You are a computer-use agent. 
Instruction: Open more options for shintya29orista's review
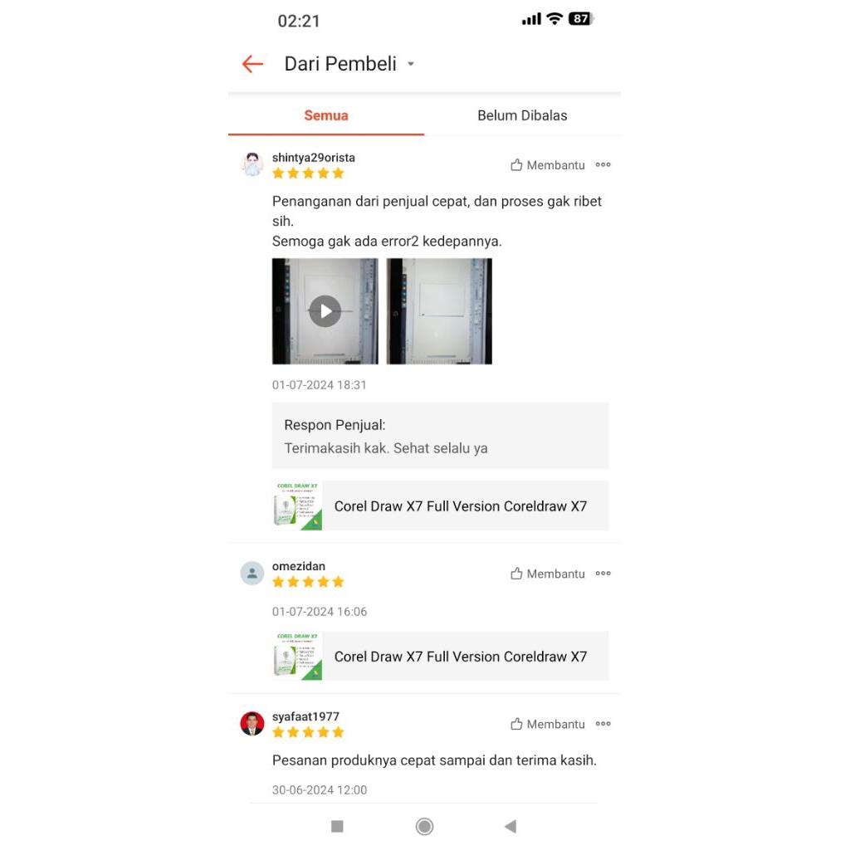(x=603, y=165)
